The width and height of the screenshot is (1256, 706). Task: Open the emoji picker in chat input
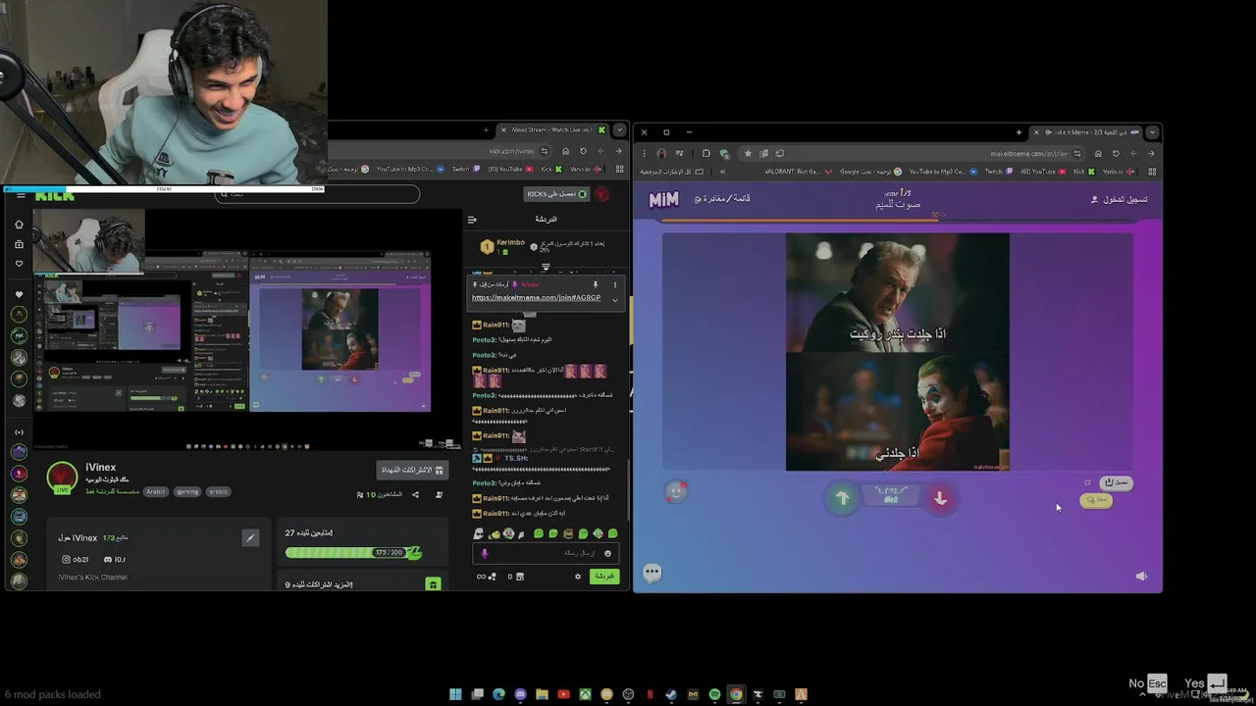coord(607,553)
